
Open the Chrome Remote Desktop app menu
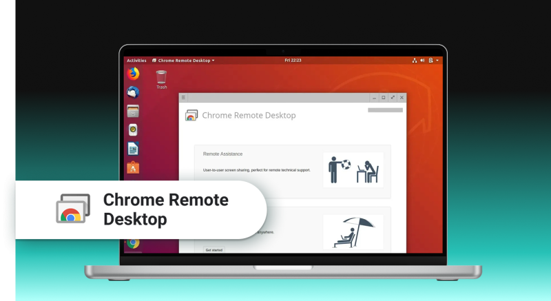(183, 61)
